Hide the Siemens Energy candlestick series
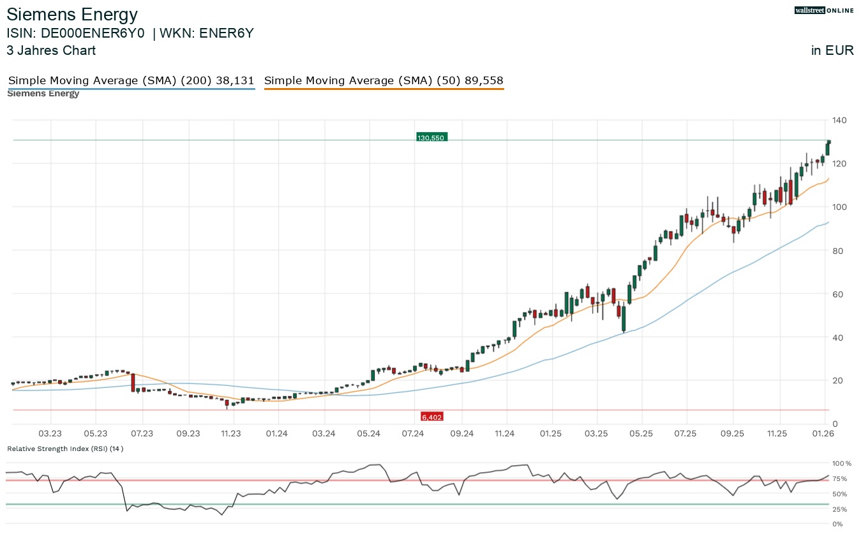This screenshot has height=541, width=861. point(43,93)
